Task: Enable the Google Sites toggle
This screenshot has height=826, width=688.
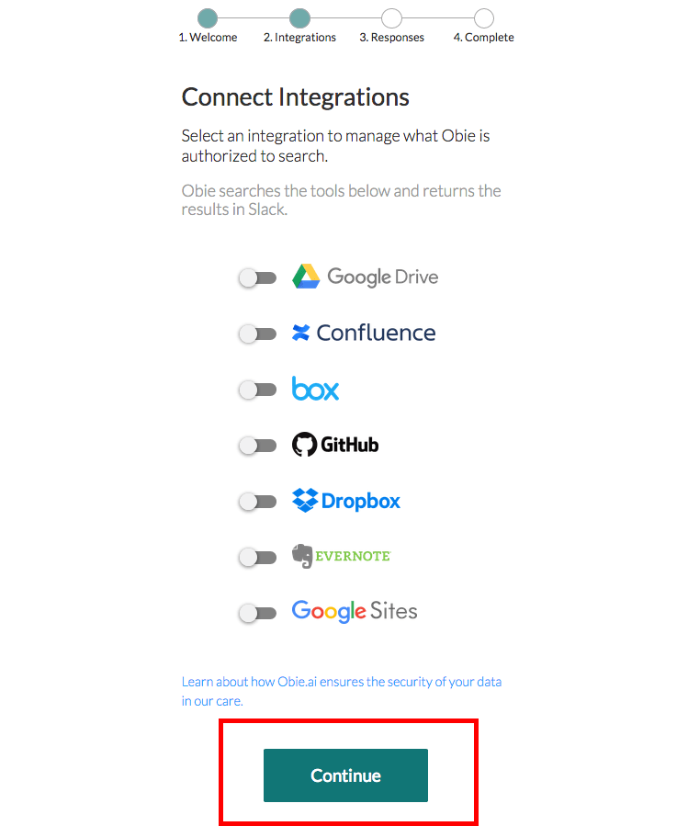Action: (x=257, y=613)
